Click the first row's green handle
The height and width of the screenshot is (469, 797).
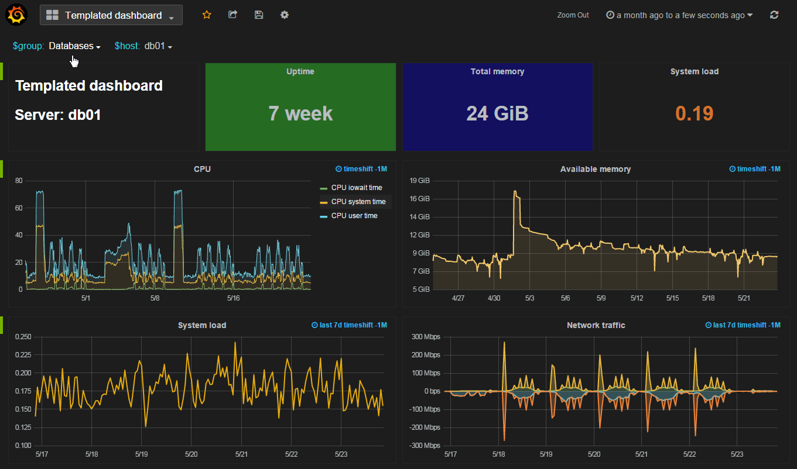(x=2, y=71)
